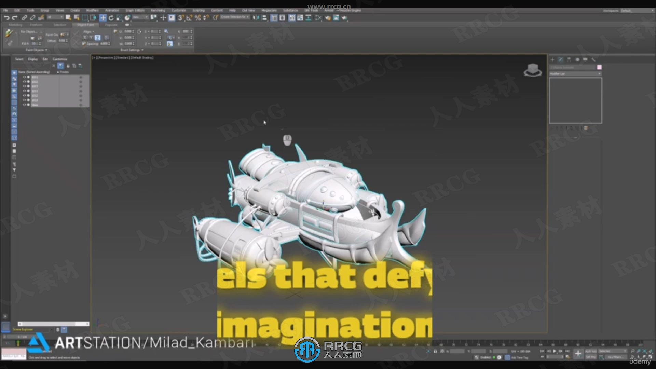
Task: Toggle visibility eye of last scene object
Action: (24, 105)
